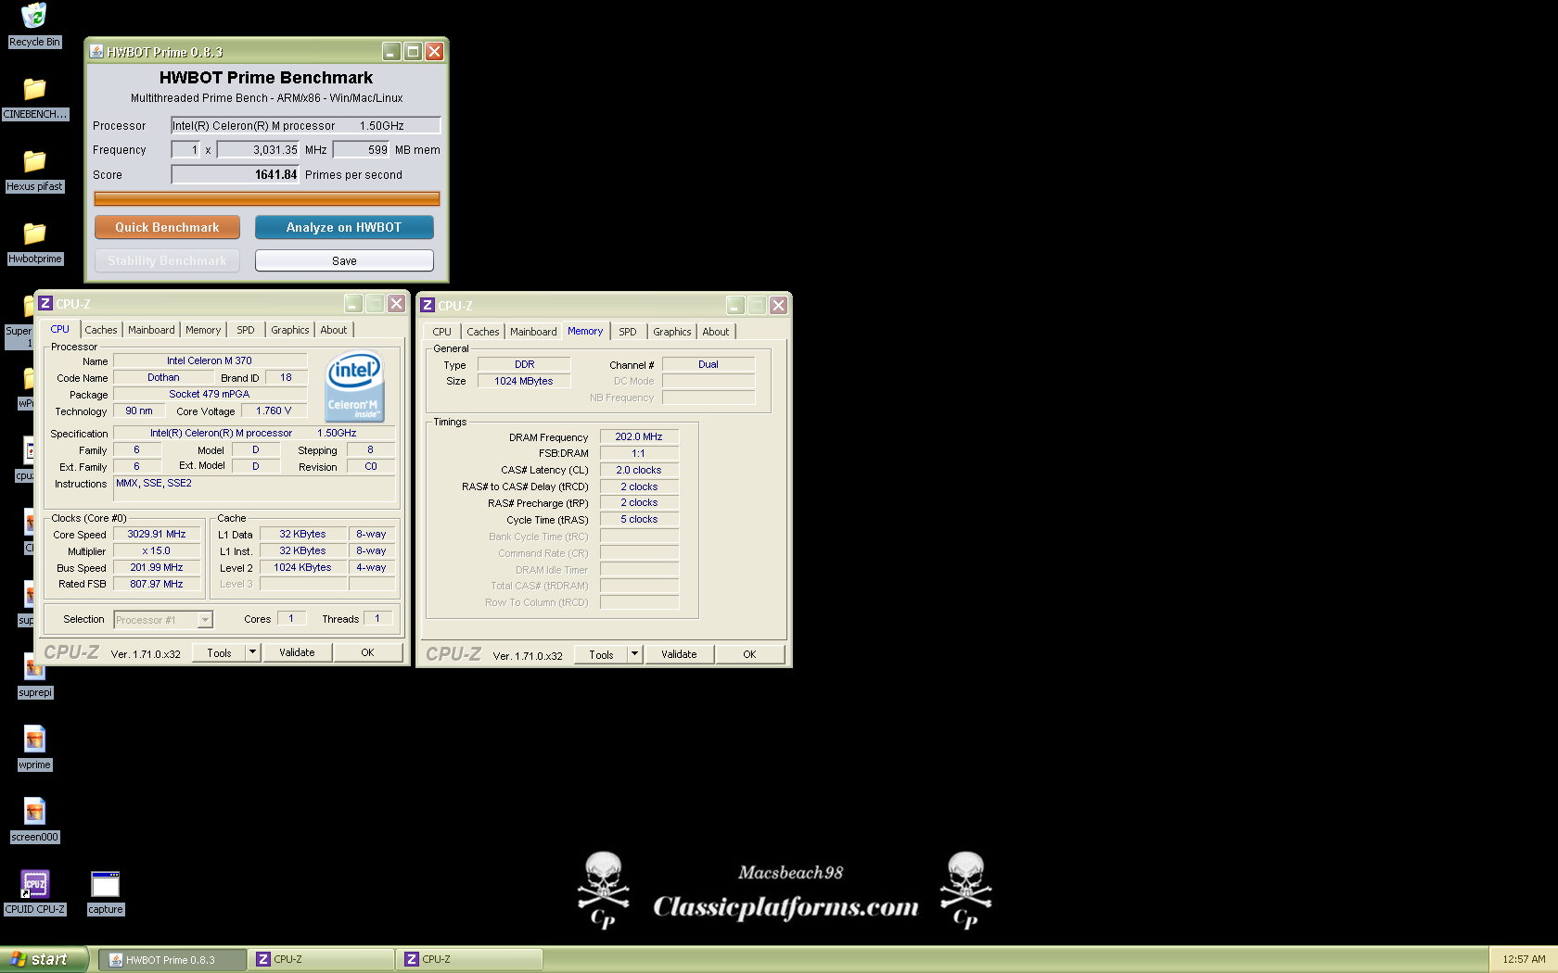1558x973 pixels.
Task: Click the DRAM Frequency 202.0 MHz value
Action: [x=639, y=436]
